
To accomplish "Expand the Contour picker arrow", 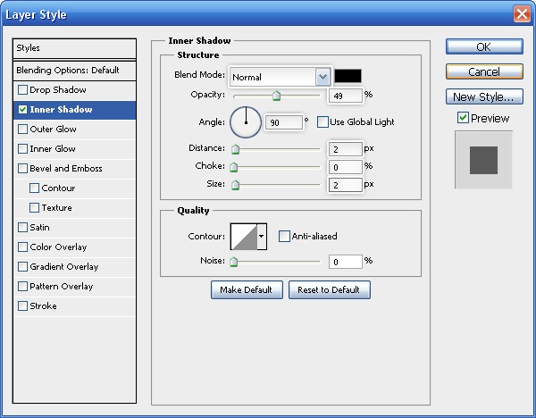I will coord(262,237).
